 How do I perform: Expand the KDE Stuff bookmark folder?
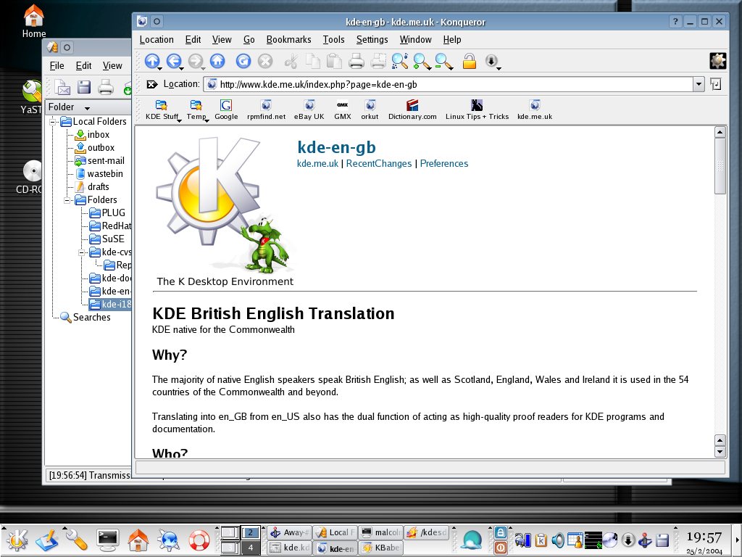tap(162, 110)
